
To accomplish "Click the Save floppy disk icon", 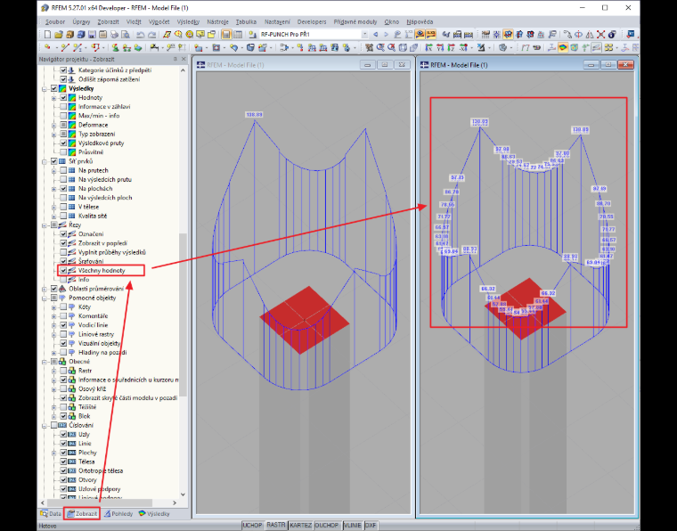I will [92, 35].
